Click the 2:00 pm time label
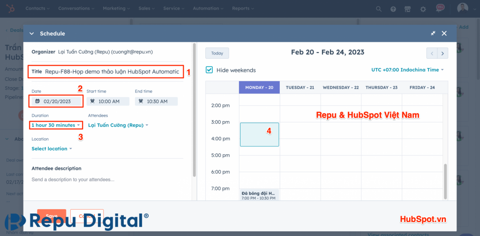 pyautogui.click(x=220, y=106)
